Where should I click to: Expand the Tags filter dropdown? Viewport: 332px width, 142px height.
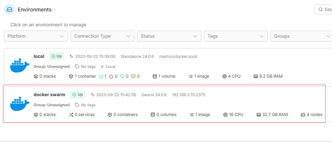click(236, 36)
